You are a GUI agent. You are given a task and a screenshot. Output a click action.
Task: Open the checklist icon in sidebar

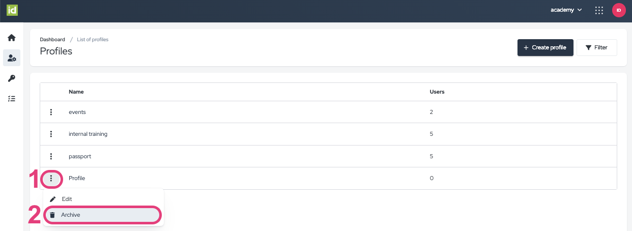11,99
